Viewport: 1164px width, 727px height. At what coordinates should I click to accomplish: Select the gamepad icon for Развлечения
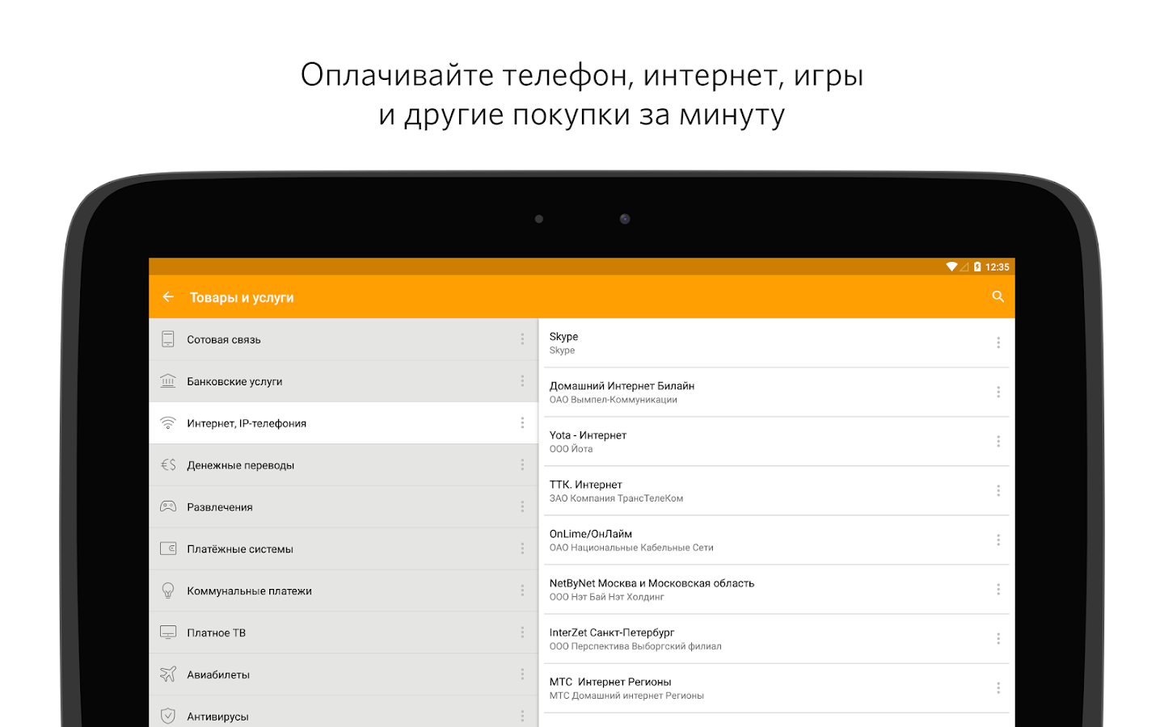[168, 506]
